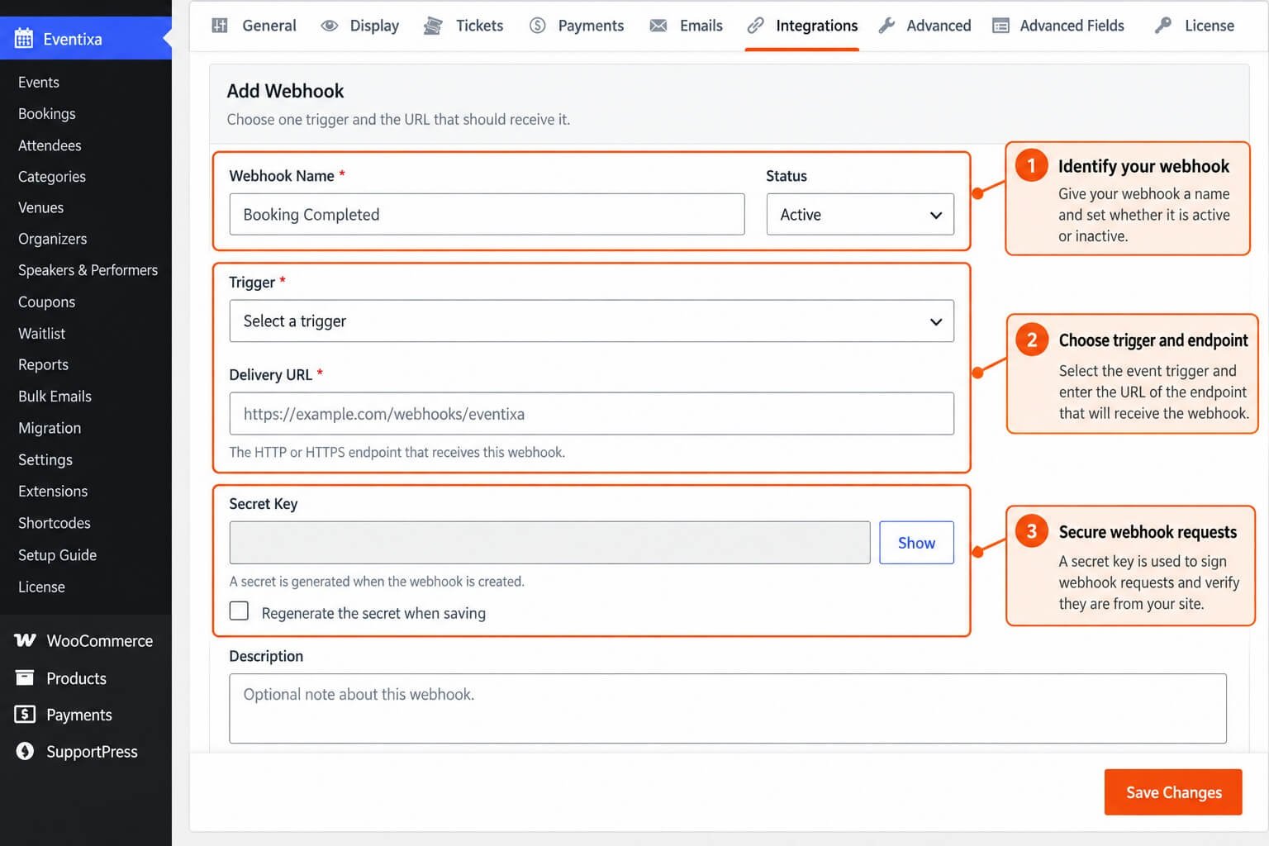Open the WooCommerce menu label
Screen dimensions: 1269x846
(100, 641)
